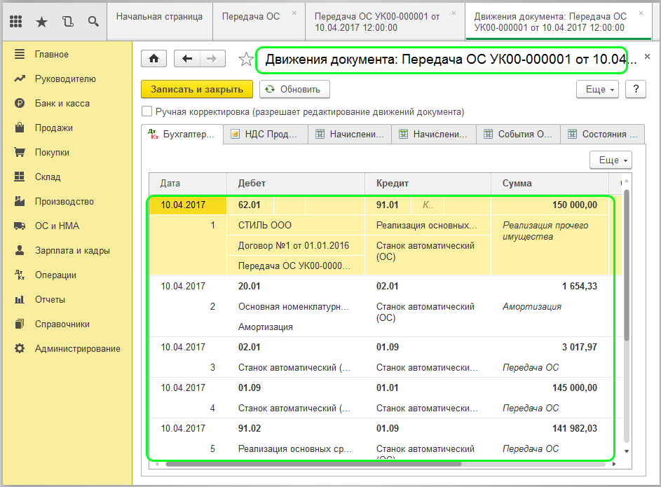Click the Администрирование gear icon
661x487 pixels.
[20, 348]
